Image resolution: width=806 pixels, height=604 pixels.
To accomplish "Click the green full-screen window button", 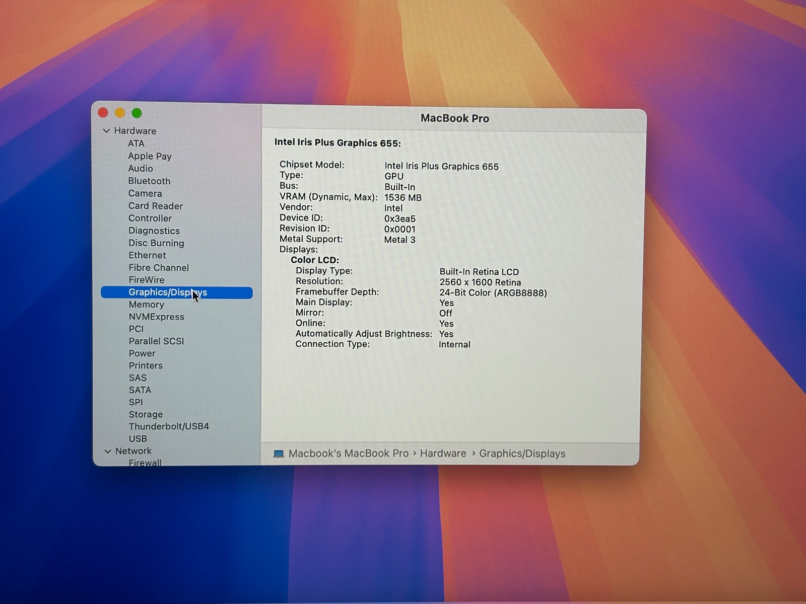I will tap(137, 113).
